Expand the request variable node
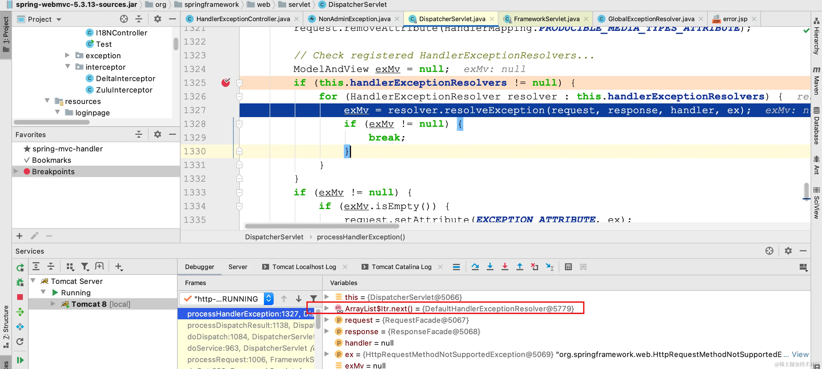Image resolution: width=822 pixels, height=369 pixels. (x=327, y=320)
